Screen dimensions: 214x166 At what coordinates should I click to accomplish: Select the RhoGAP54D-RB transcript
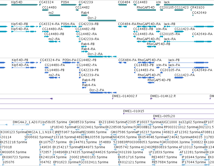(x=151, y=47)
